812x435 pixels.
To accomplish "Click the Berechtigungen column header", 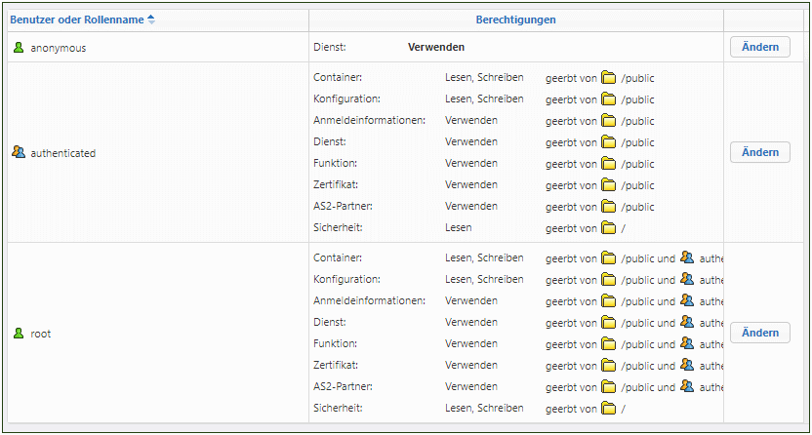I will (x=515, y=20).
